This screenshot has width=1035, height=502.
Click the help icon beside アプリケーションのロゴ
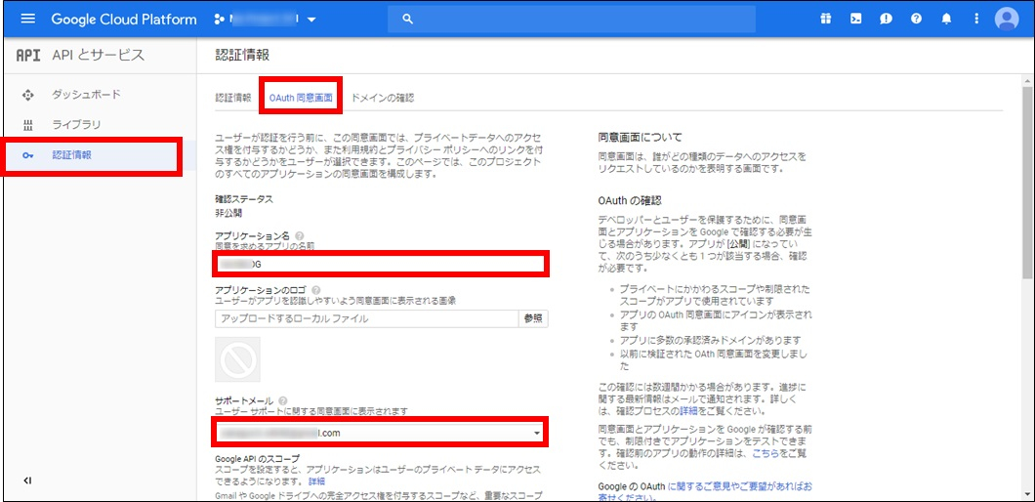[315, 290]
